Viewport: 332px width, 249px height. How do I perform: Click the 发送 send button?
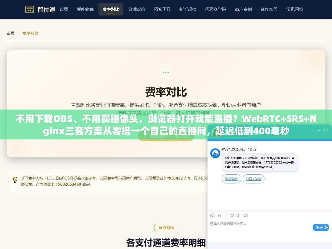click(321, 227)
